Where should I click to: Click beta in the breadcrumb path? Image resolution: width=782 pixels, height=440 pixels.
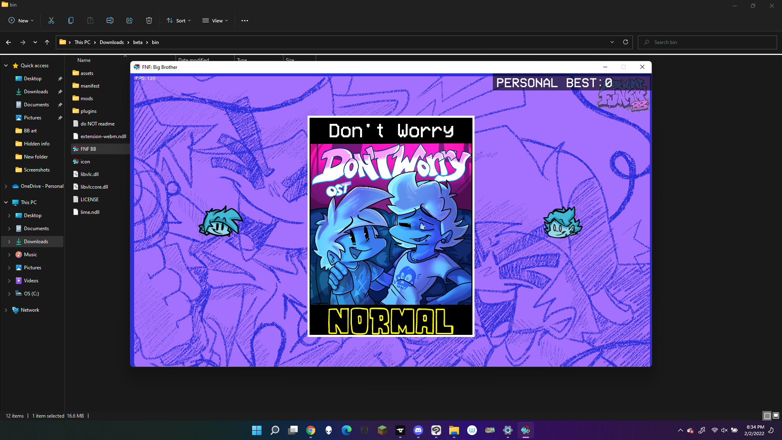click(x=138, y=42)
